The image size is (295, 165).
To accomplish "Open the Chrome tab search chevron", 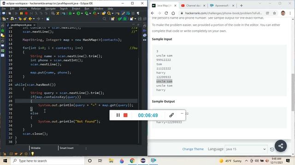I will pos(260,3).
